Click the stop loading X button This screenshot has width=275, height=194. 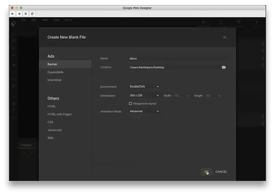click(26, 14)
